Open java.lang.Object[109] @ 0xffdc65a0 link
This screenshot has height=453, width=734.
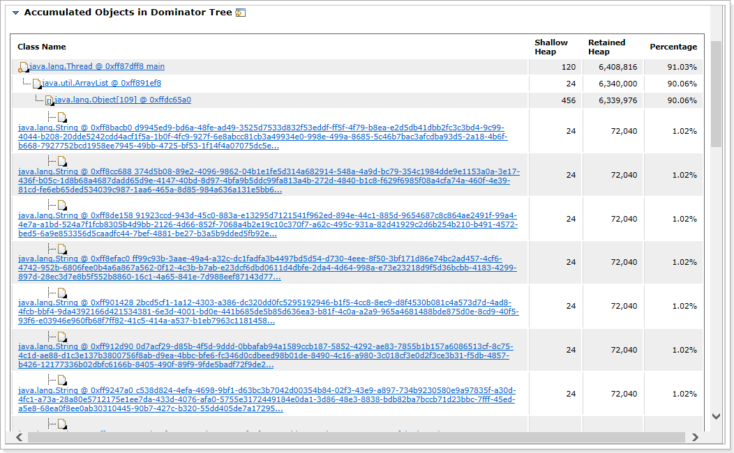tap(123, 100)
